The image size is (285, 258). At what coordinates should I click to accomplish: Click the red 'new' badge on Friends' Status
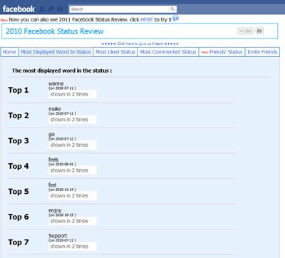click(204, 52)
